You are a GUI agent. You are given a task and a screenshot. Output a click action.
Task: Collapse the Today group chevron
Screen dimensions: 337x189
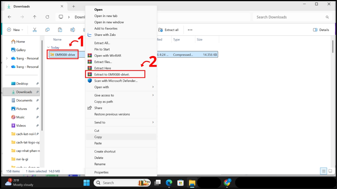click(48, 48)
